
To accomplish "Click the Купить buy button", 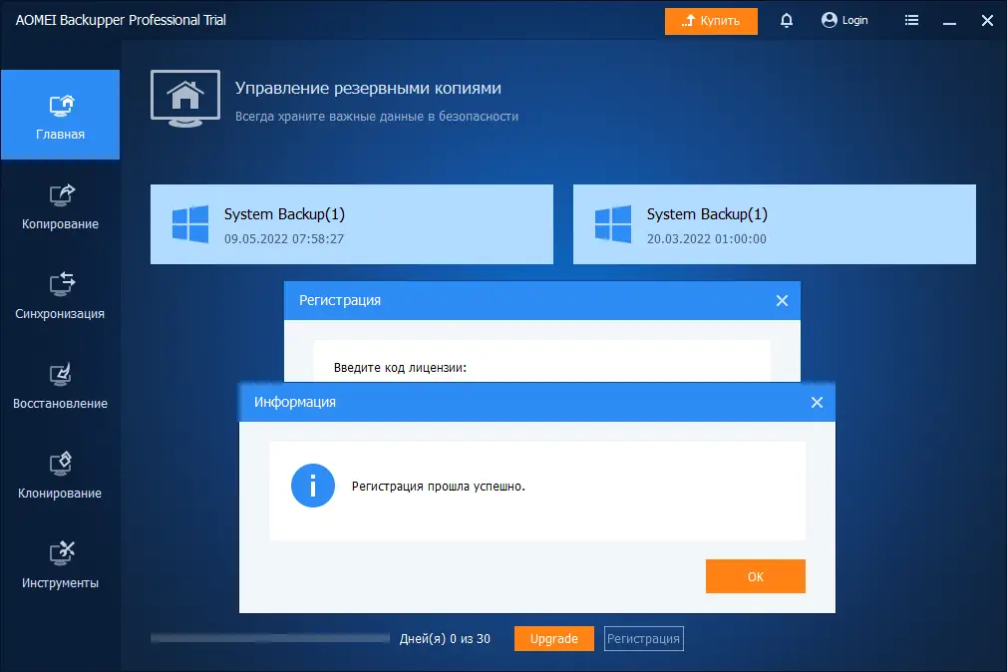I will (x=711, y=21).
